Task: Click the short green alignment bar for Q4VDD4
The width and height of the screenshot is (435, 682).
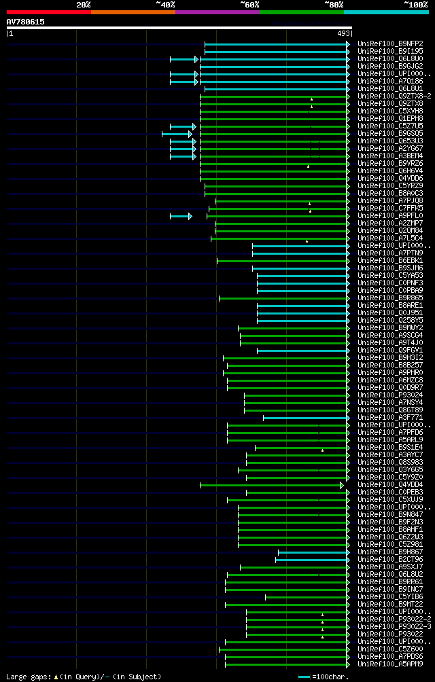Action: 271,484
